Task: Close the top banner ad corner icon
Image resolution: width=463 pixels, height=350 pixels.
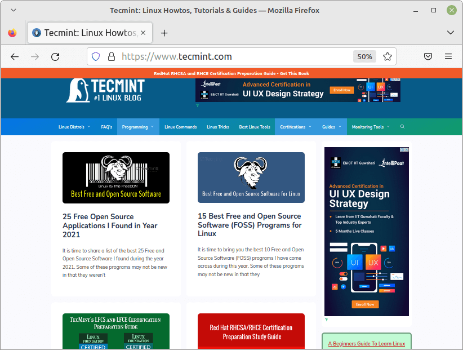Action: click(398, 79)
